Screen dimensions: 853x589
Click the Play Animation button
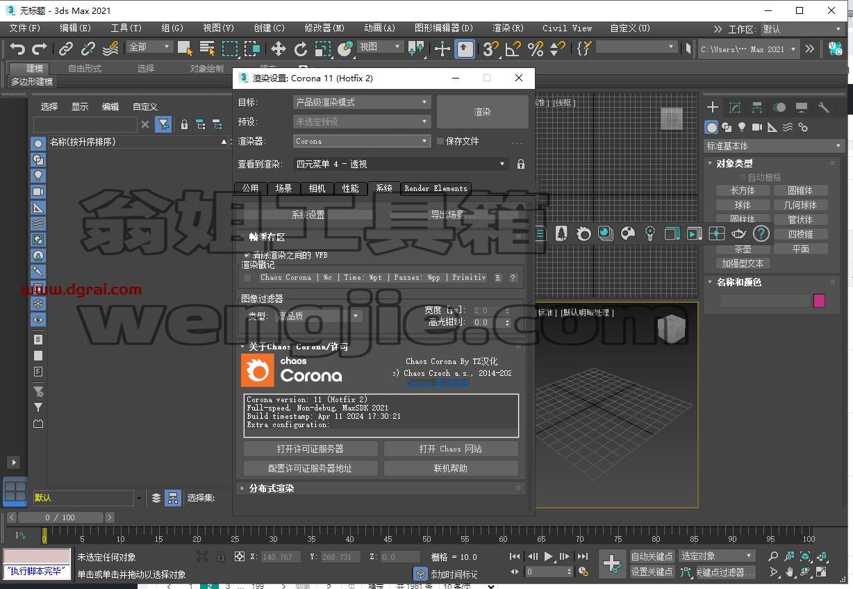(x=549, y=556)
